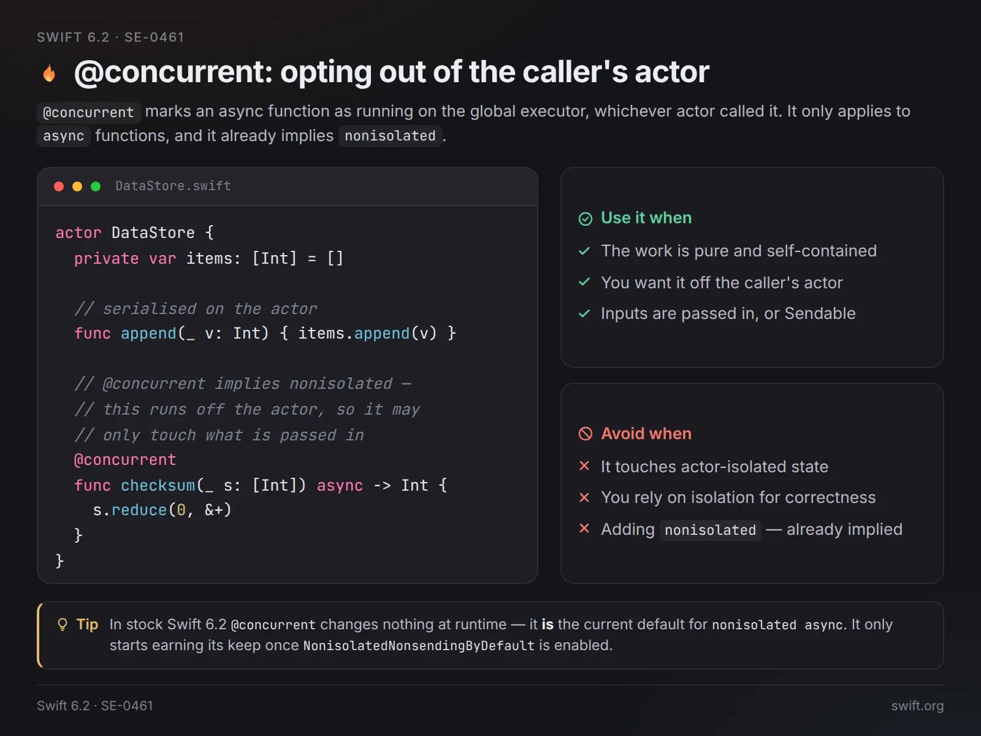981x736 pixels.
Task: Click the yellow dot in code window
Action: click(x=77, y=186)
